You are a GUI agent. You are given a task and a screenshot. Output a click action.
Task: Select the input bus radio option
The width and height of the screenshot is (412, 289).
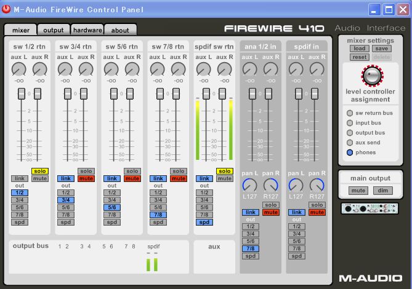[350, 123]
